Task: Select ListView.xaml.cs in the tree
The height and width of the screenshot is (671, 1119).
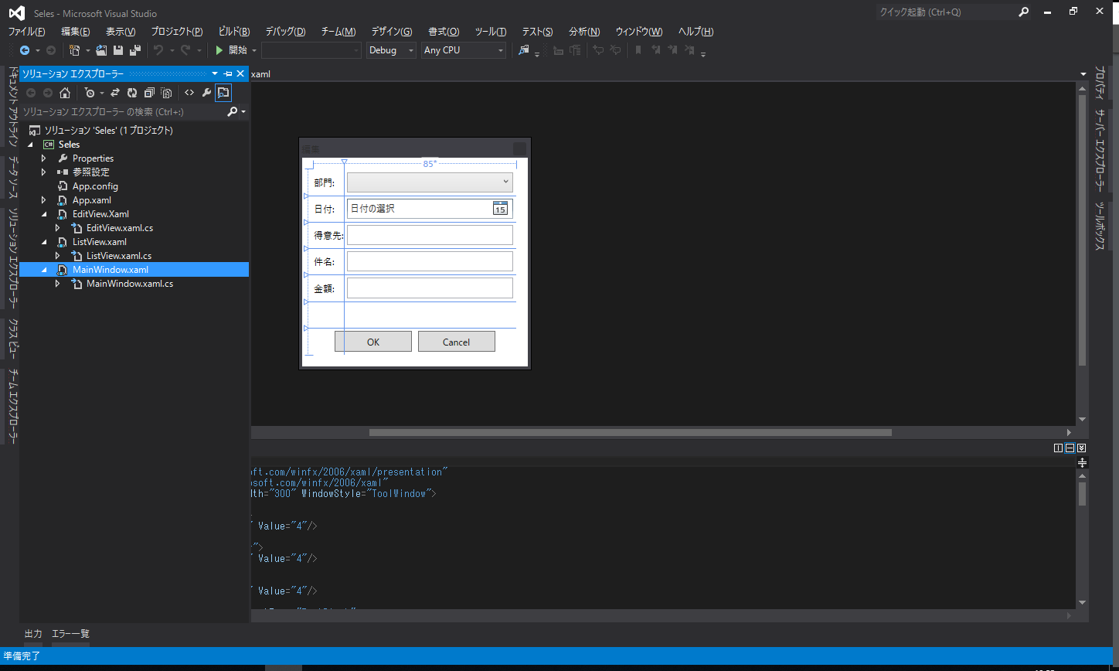Action: click(119, 256)
